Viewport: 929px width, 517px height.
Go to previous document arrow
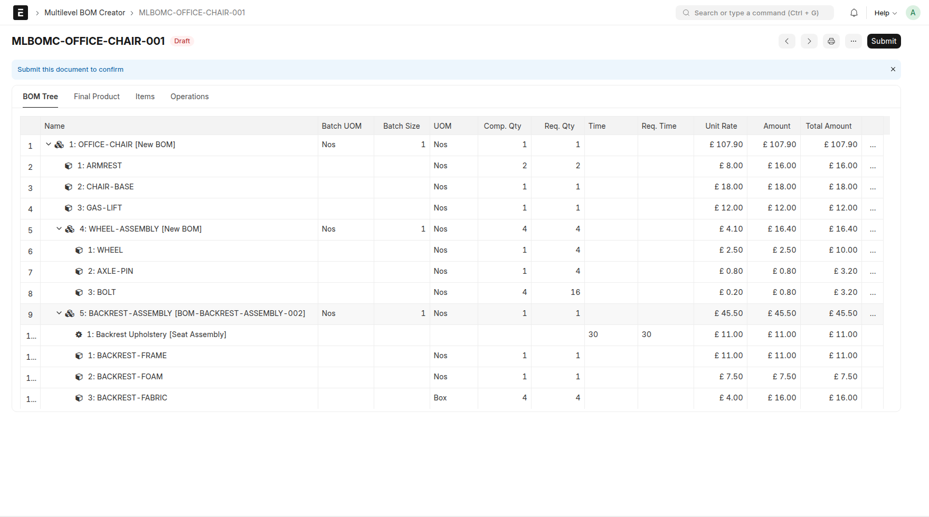[786, 41]
